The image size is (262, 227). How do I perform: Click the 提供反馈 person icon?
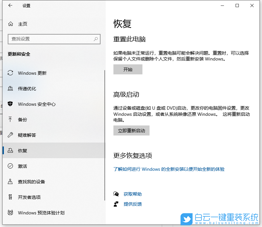tap(116, 204)
